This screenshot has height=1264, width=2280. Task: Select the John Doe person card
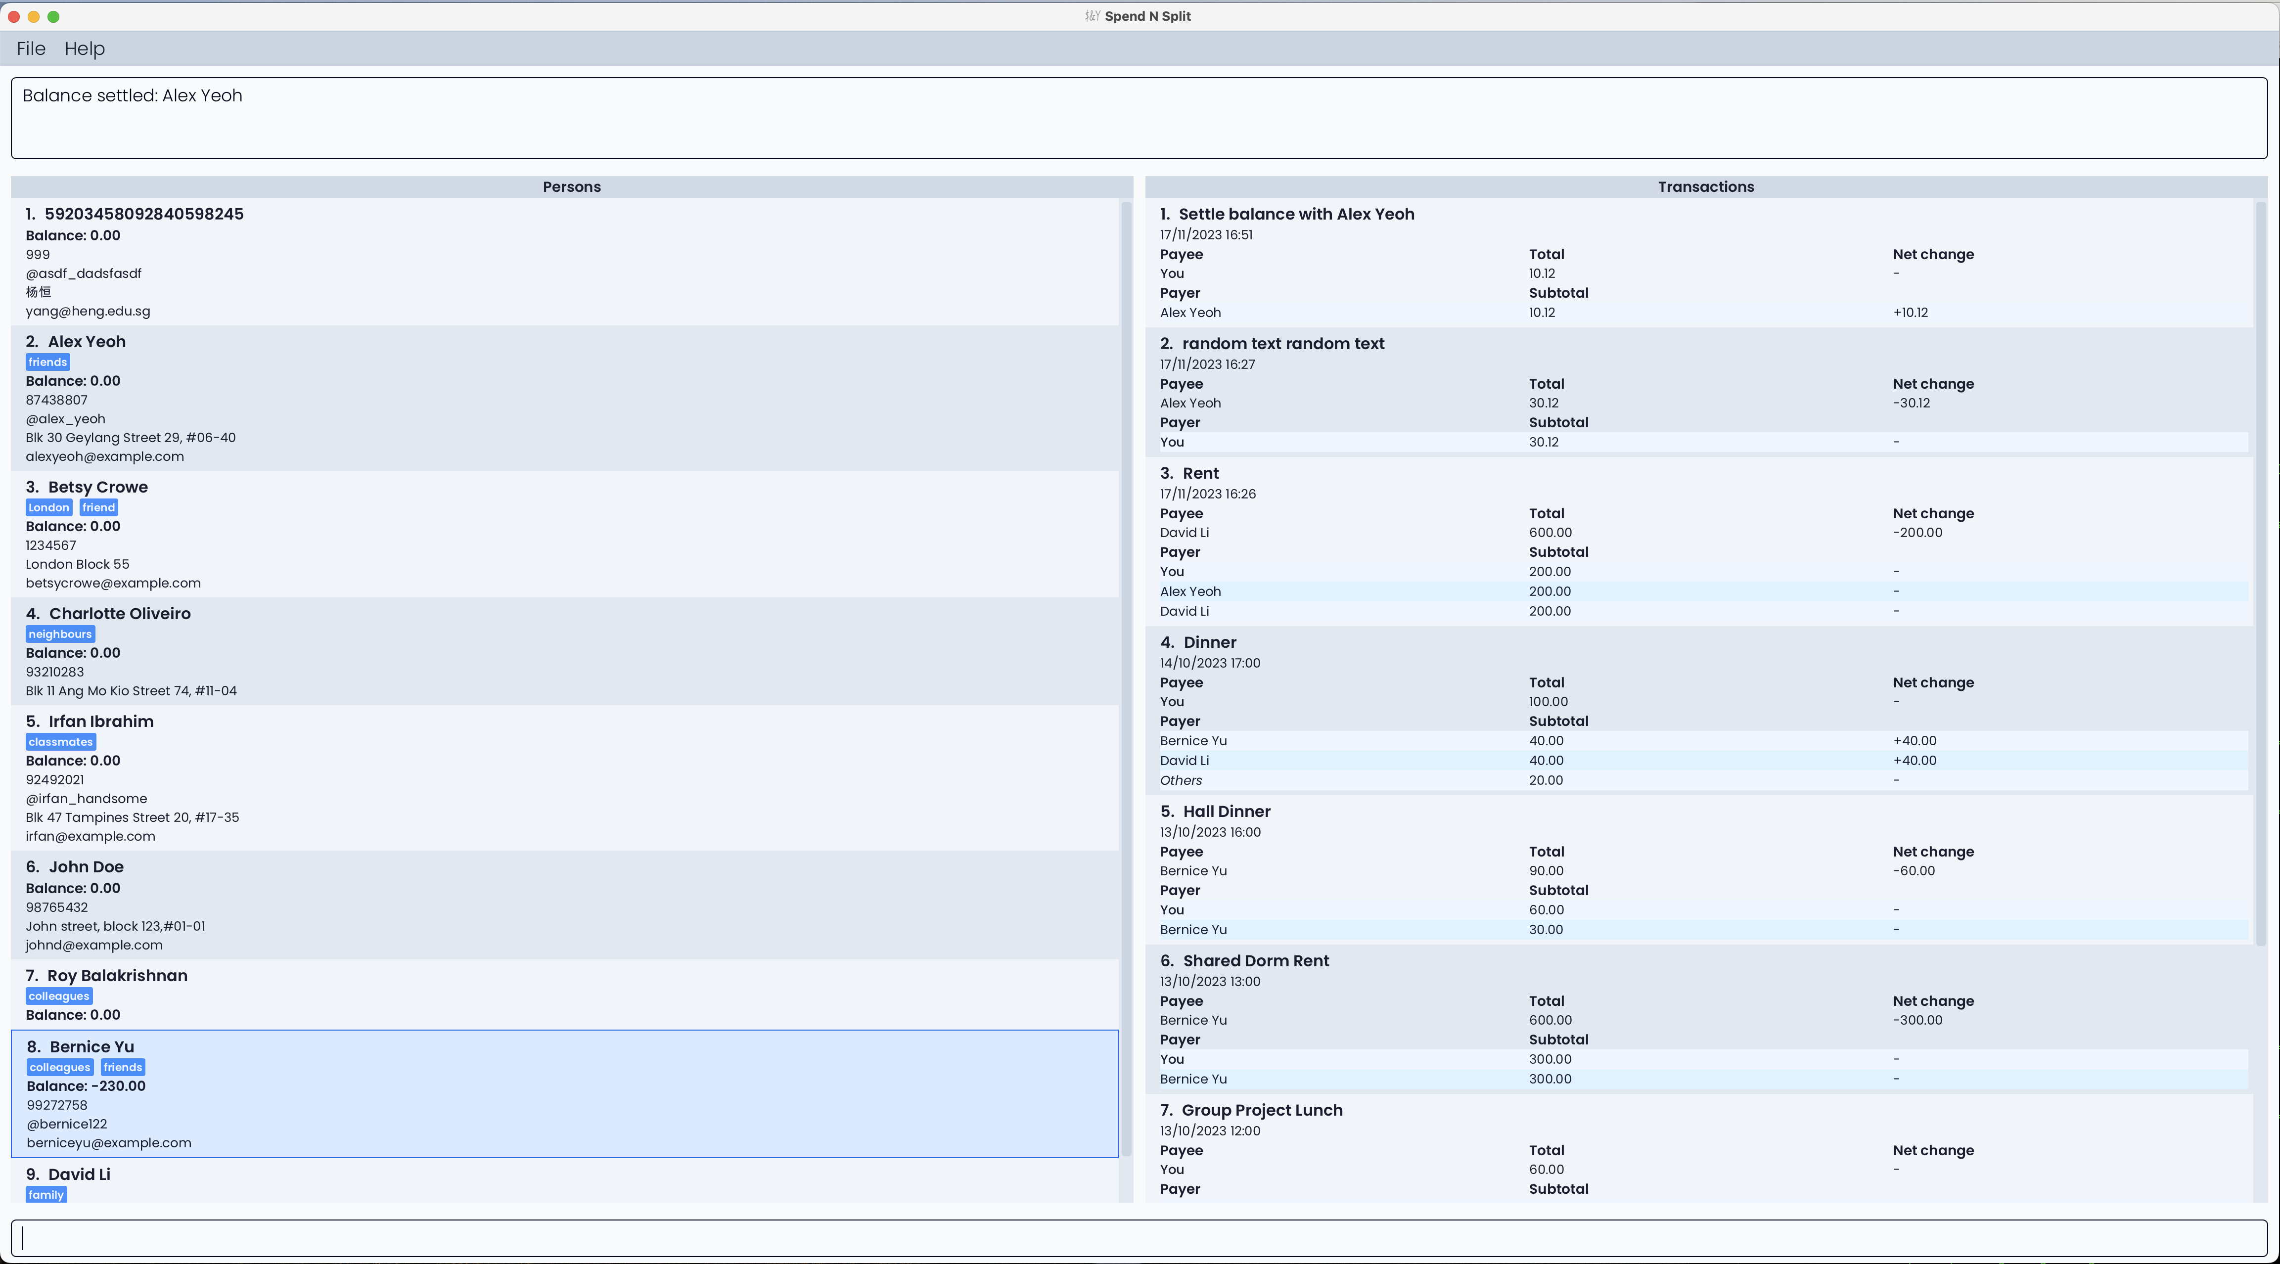point(566,904)
